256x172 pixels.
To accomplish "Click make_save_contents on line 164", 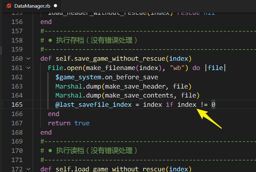I will point(139,96).
